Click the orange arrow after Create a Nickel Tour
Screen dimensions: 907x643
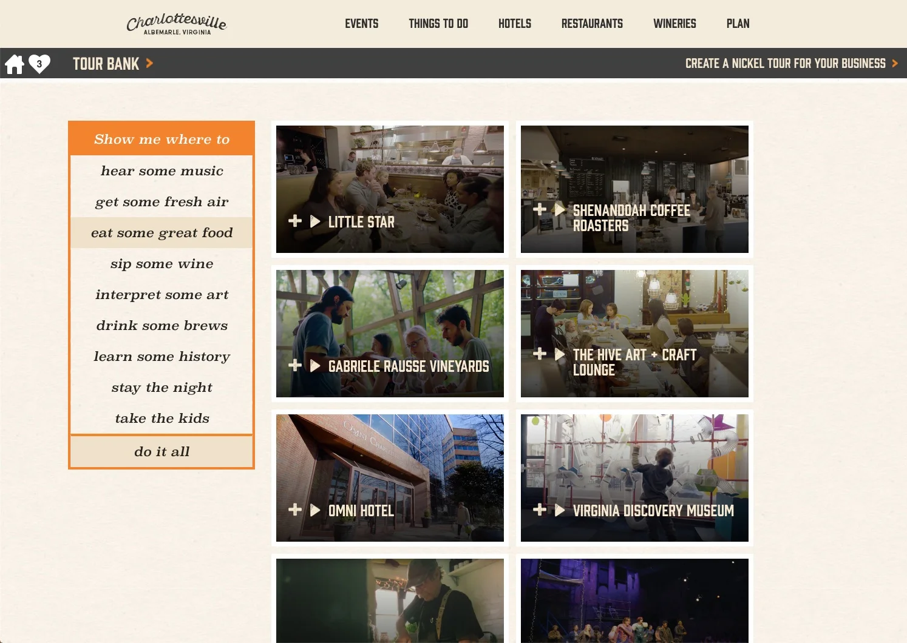click(x=895, y=63)
